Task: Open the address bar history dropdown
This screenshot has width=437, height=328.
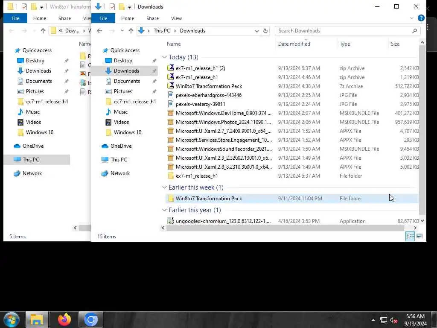Action: [256, 31]
